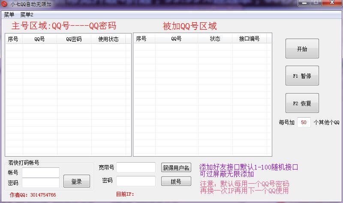
Task: Click the 使用状态 column header
Action: 108,39
